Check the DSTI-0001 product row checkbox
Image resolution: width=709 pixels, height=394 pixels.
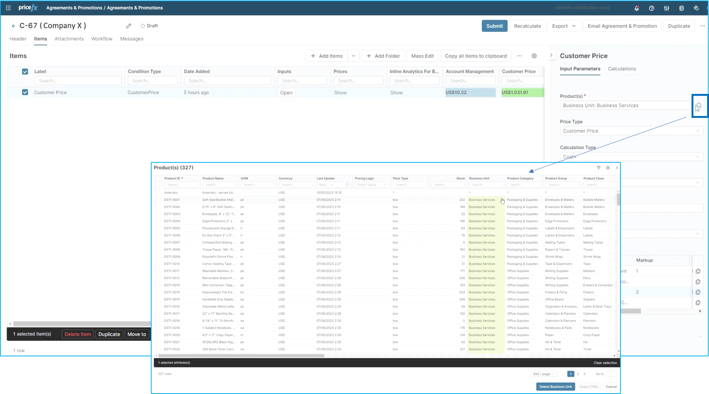pyautogui.click(x=158, y=200)
